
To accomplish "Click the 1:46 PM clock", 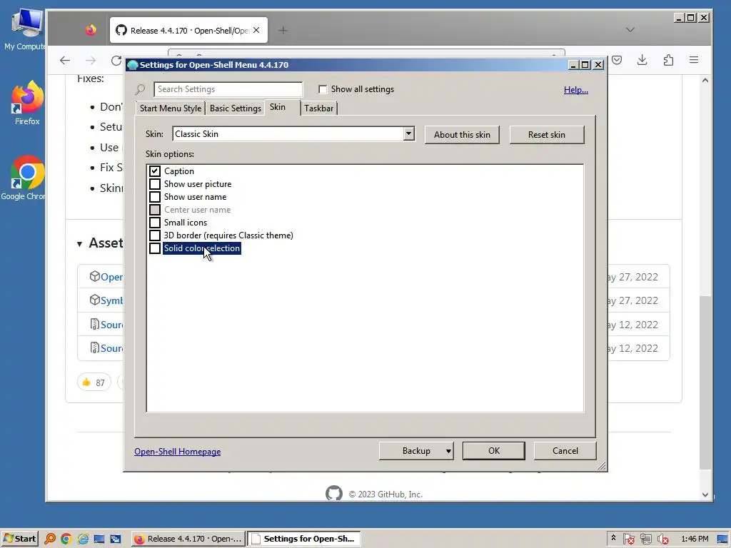I will click(695, 539).
